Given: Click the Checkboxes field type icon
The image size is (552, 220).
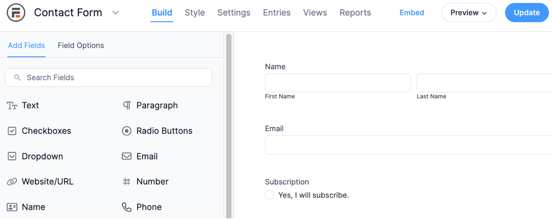Looking at the screenshot, I should 12,131.
